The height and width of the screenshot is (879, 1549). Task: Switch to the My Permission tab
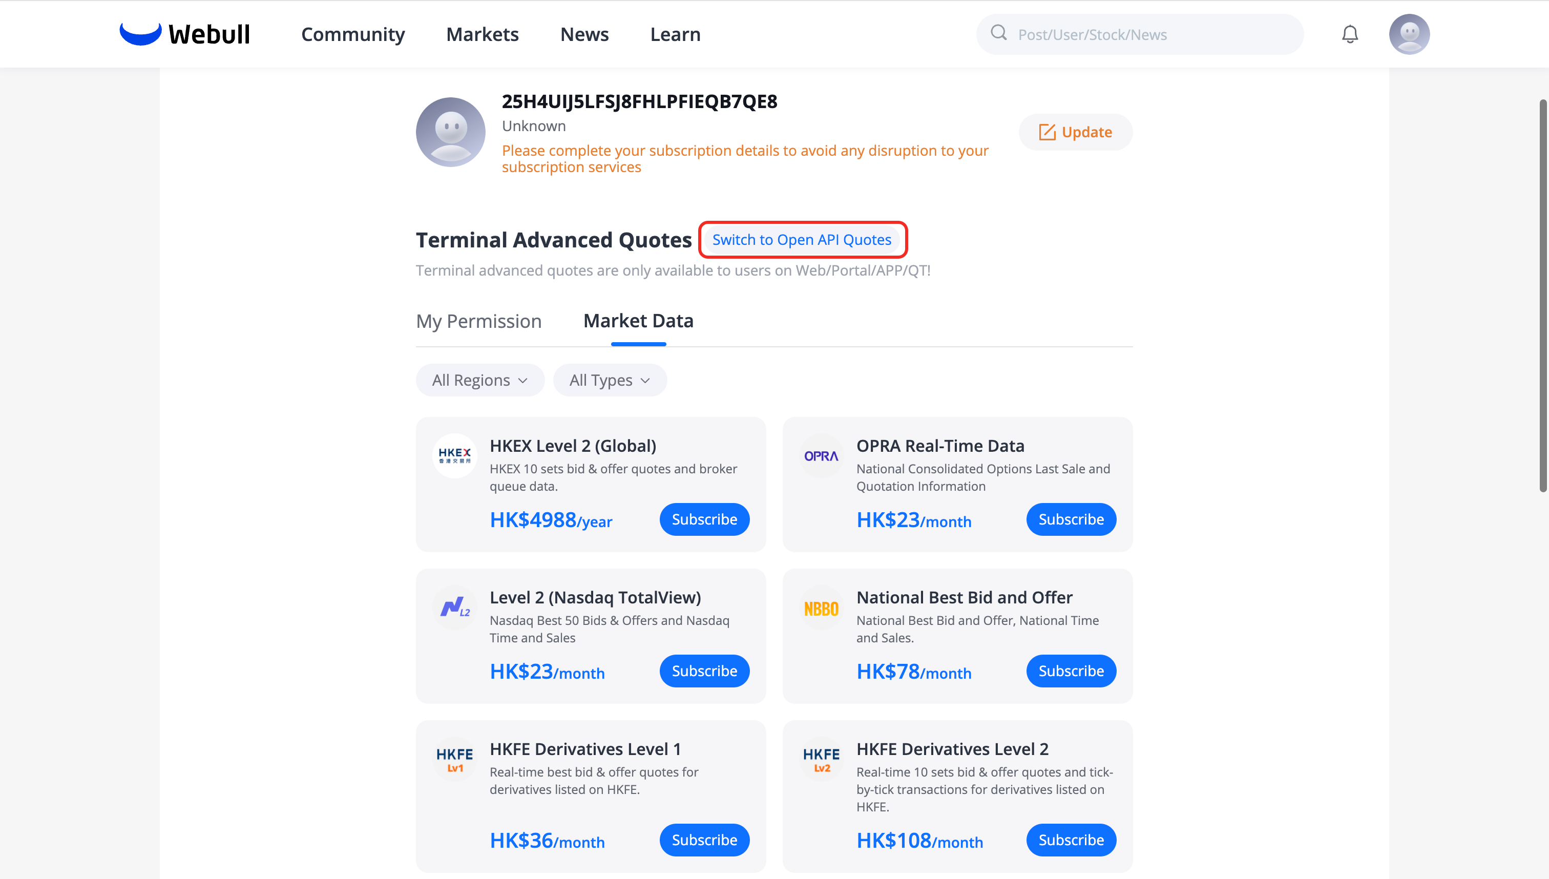(479, 321)
